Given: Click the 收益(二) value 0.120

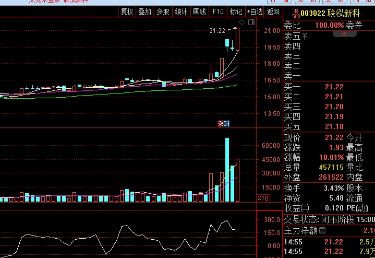Looking at the screenshot, I should pos(334,208).
